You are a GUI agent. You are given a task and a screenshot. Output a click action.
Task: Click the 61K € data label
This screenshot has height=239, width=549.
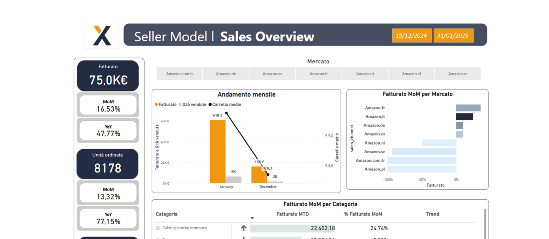[x=218, y=115]
